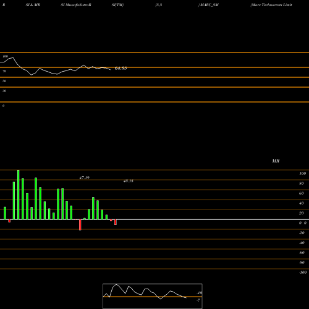This screenshot has width=309, height=309.
Task: Click the MR axis label -60
Action: point(302,253)
